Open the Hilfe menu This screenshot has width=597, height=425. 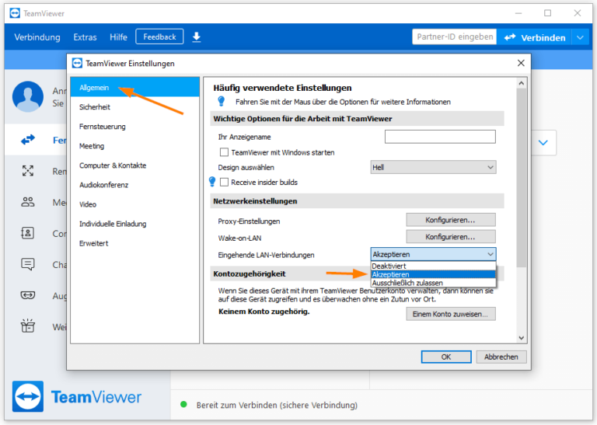pyautogui.click(x=118, y=37)
